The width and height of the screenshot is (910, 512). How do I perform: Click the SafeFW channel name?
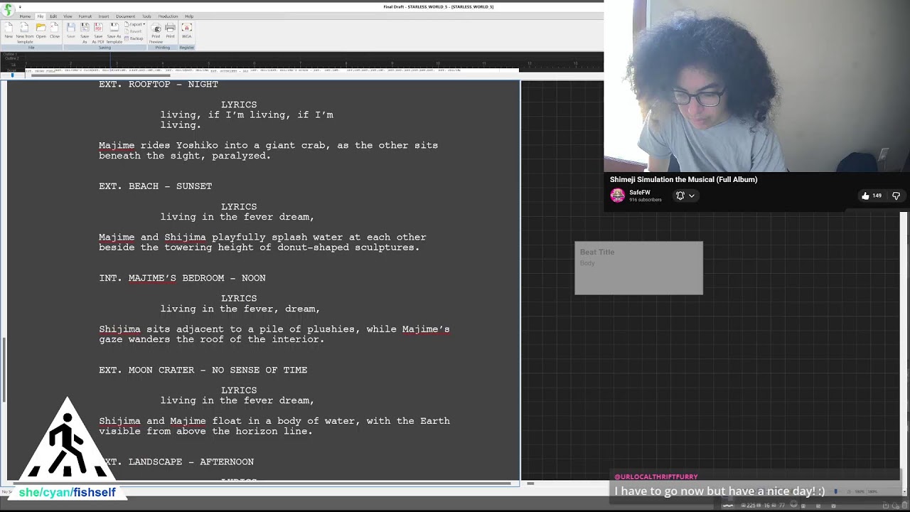click(x=640, y=193)
